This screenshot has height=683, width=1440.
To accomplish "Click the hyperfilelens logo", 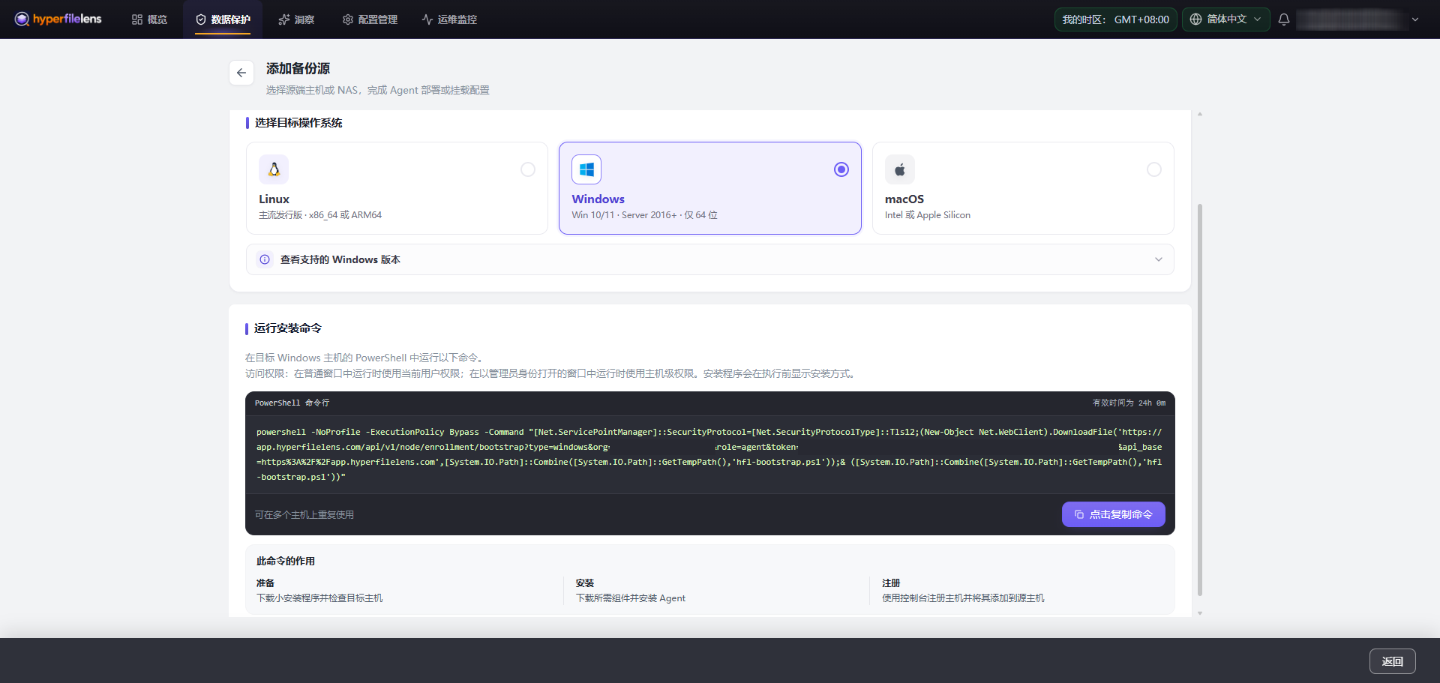I will (x=58, y=19).
